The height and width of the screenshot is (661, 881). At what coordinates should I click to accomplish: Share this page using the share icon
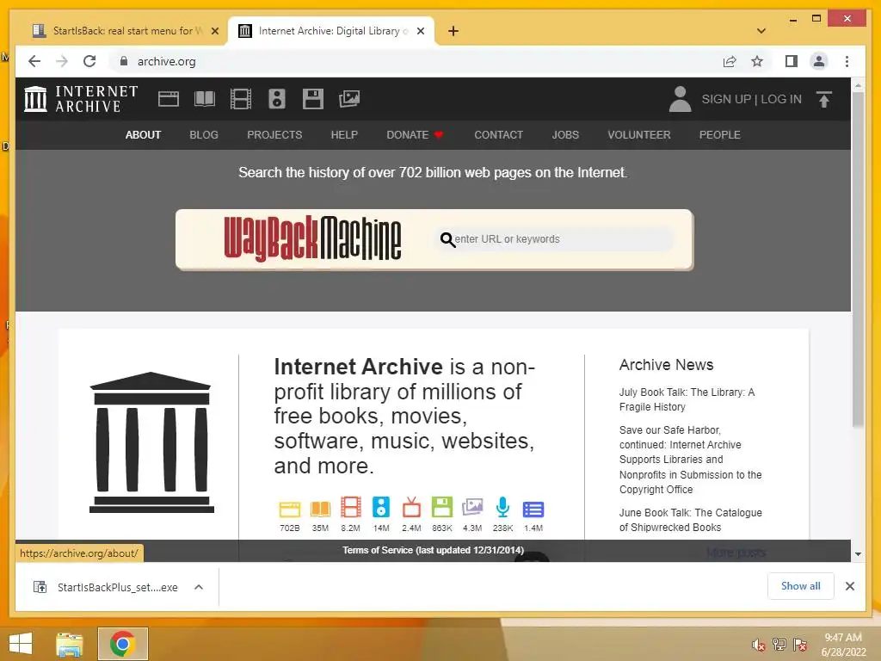point(730,61)
